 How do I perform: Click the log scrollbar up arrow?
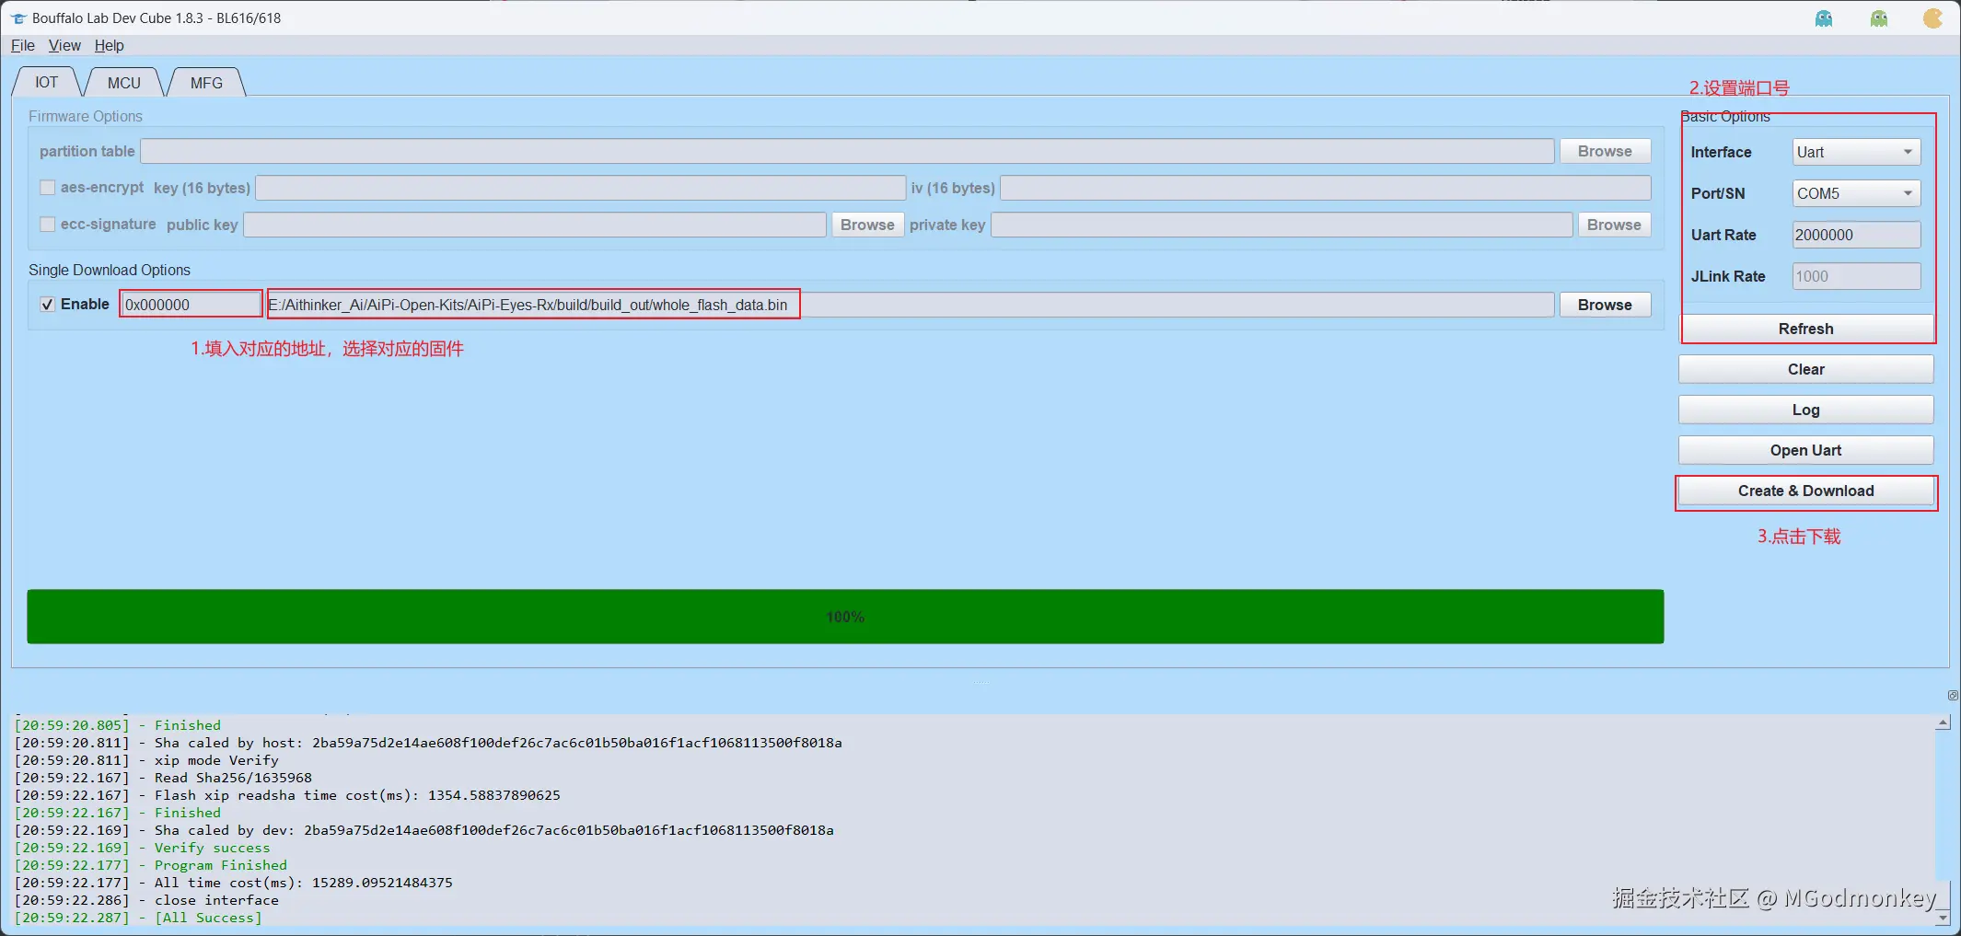click(x=1943, y=723)
